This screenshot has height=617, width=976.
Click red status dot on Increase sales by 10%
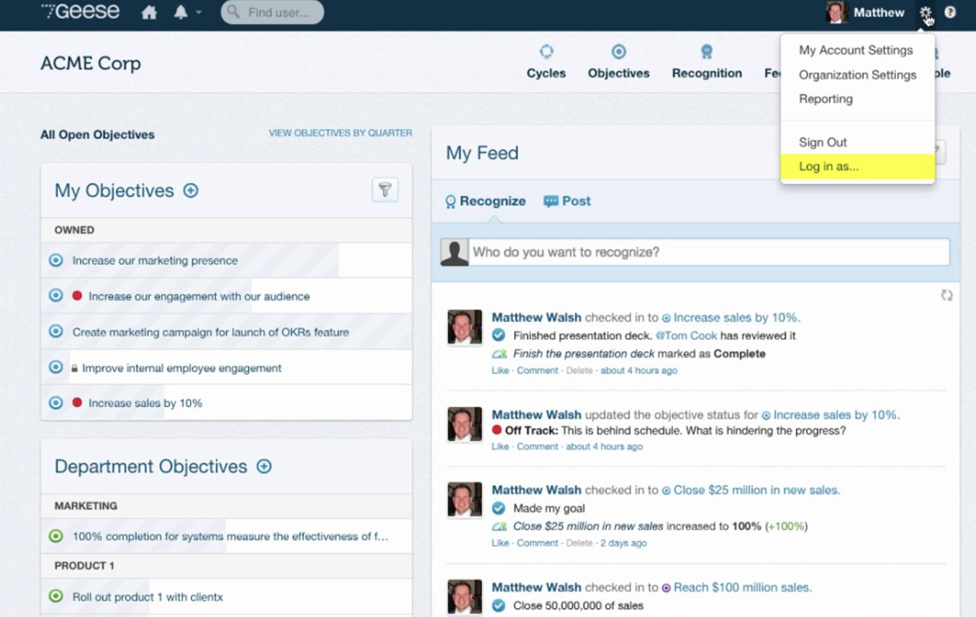tap(77, 402)
